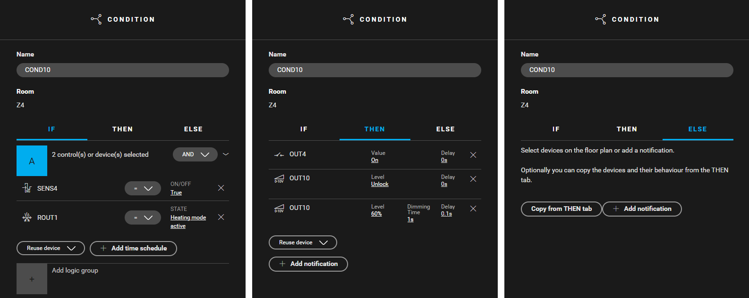Edit delay 0s on OUT10 Unlock row
749x298 pixels.
[x=444, y=184]
